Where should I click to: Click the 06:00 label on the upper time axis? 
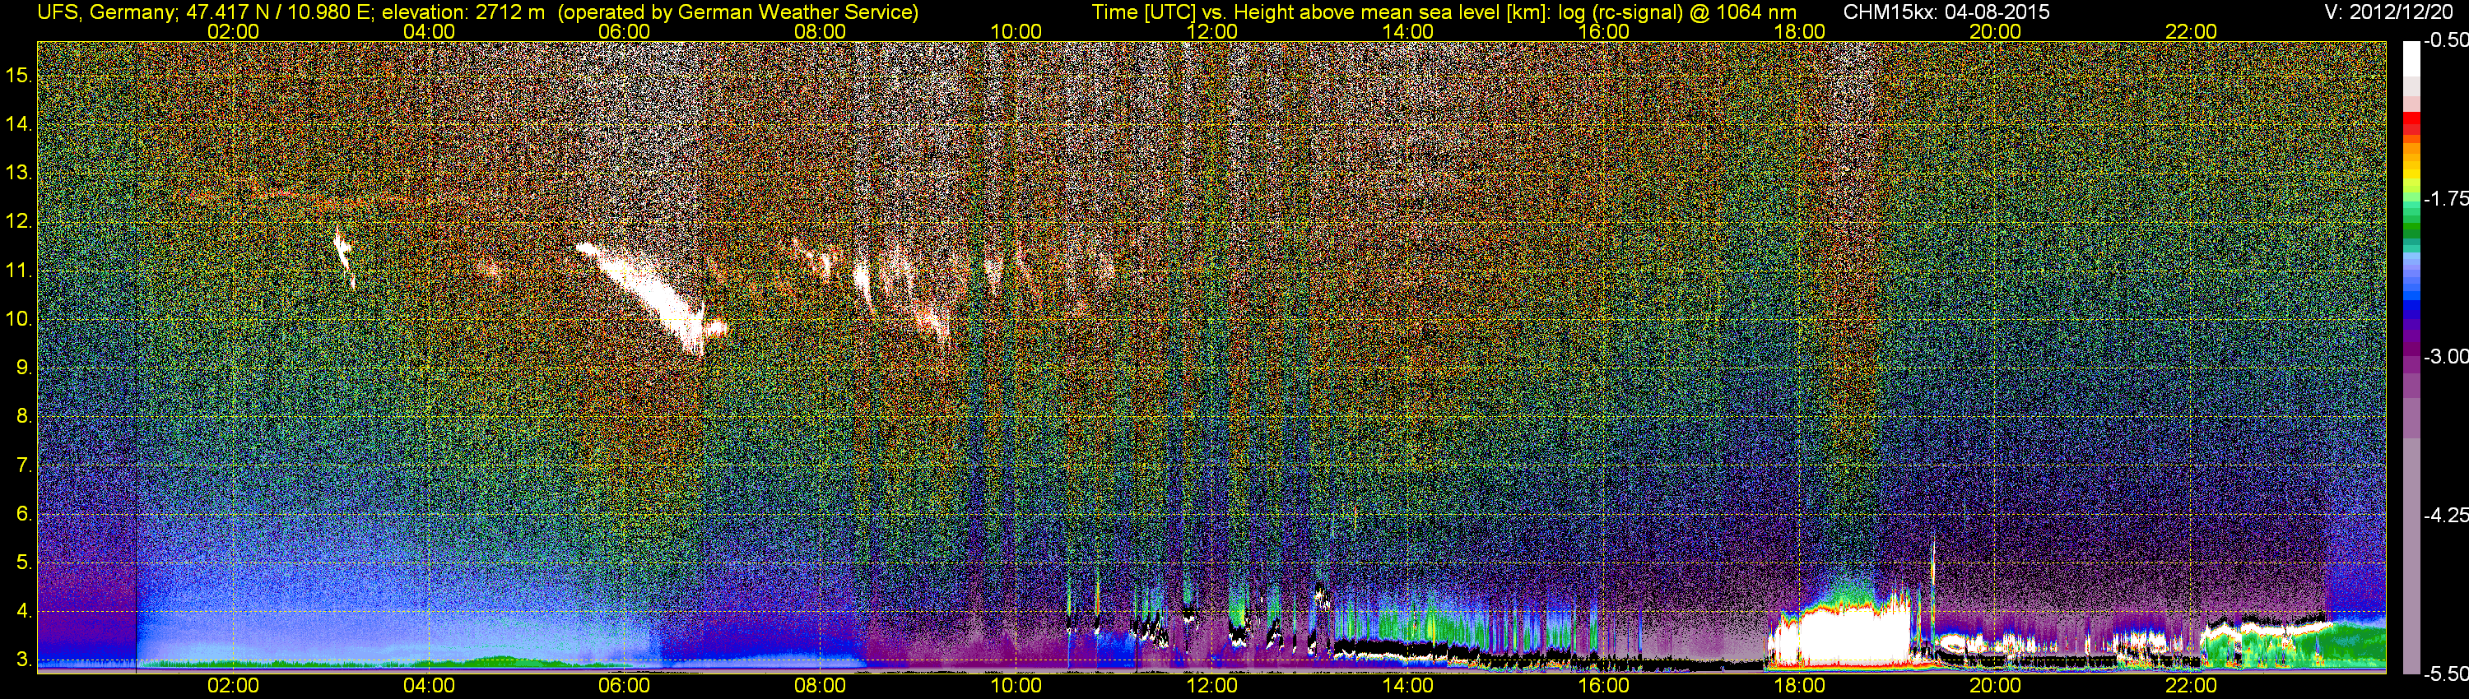(624, 31)
